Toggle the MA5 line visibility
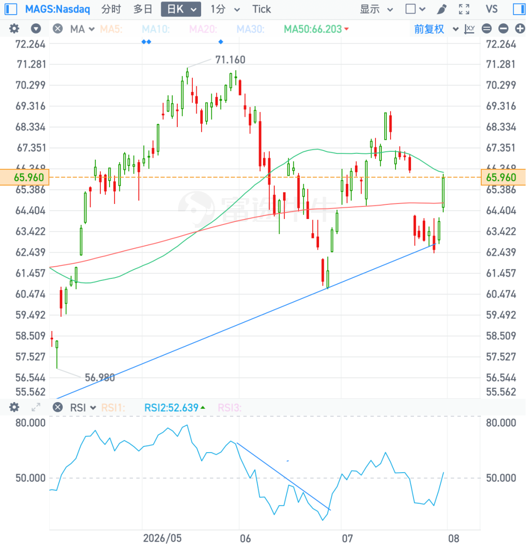 point(111,29)
